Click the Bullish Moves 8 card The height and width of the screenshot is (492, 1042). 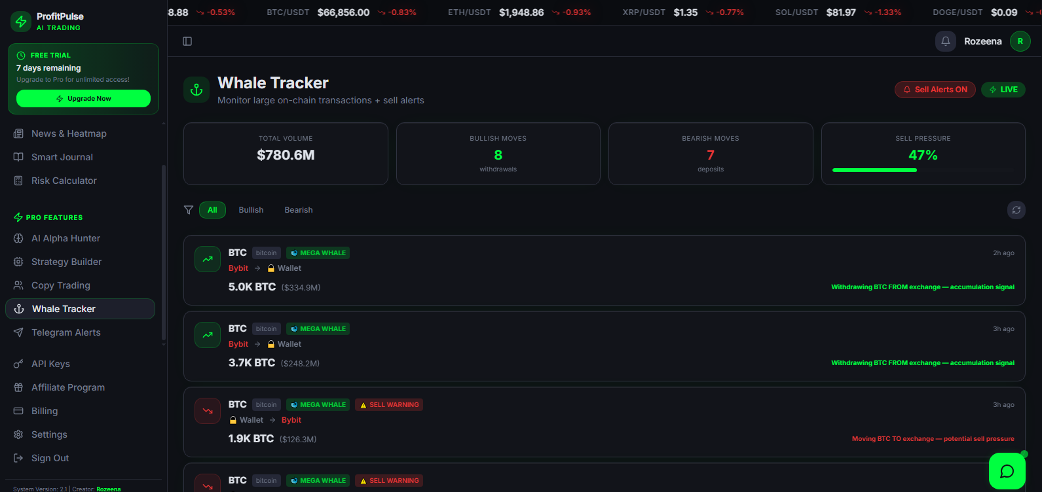(x=498, y=154)
